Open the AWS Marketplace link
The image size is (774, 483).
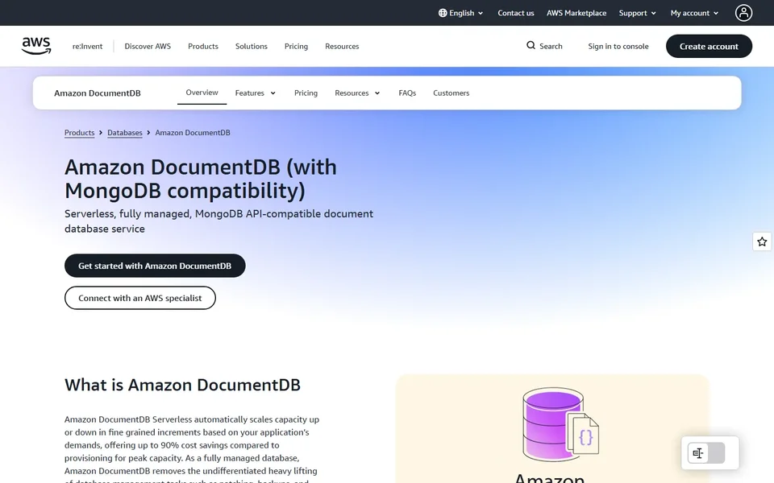(576, 14)
